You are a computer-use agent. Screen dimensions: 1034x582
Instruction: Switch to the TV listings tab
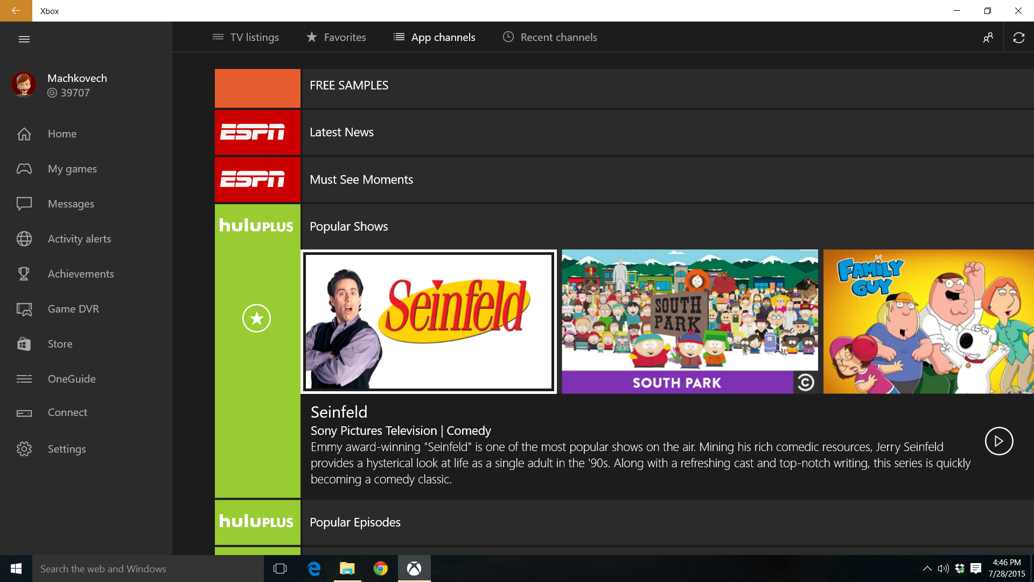click(246, 37)
